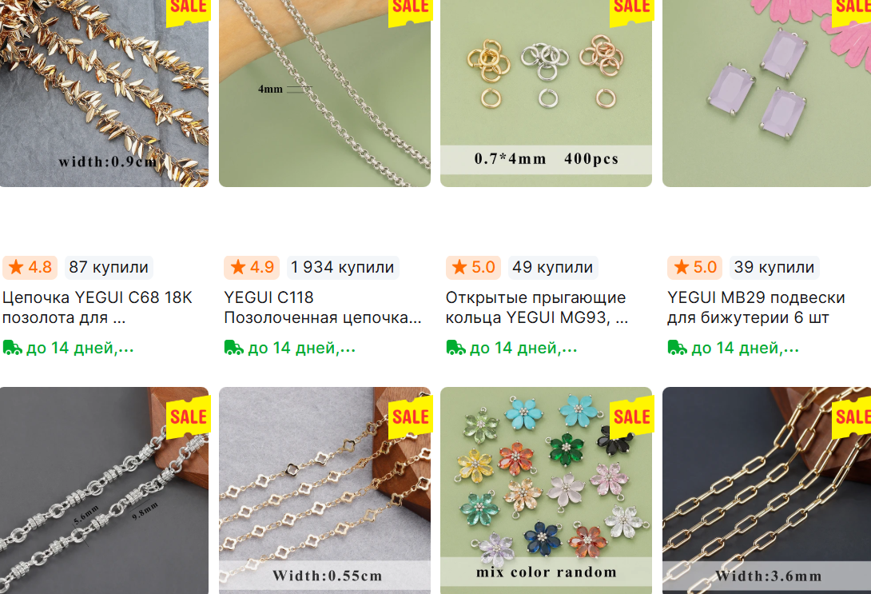Open the paperclip chain Width:3.6mm image
This screenshot has height=594, width=871.
coord(766,491)
